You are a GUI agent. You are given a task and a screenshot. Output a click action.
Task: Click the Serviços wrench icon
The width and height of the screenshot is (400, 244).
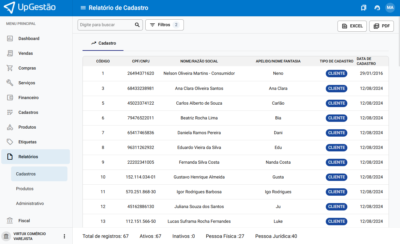[10, 83]
